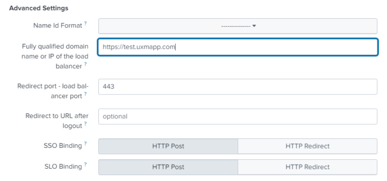Click the Redirect port help question mark
This screenshot has height=181, width=387.
pyautogui.click(x=85, y=94)
